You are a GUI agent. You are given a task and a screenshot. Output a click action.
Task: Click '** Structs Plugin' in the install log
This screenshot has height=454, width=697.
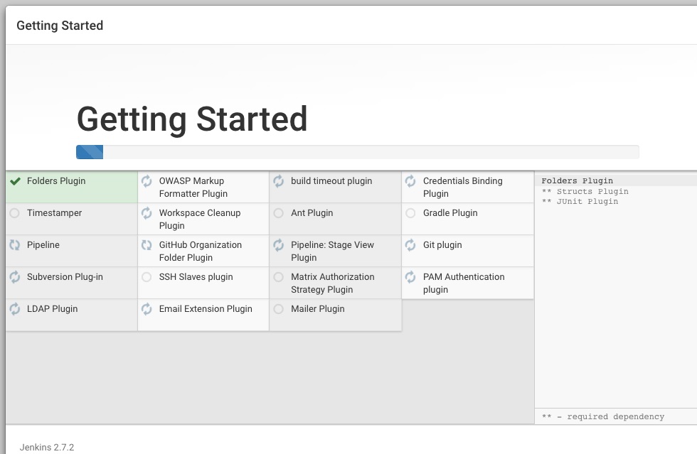tap(585, 191)
